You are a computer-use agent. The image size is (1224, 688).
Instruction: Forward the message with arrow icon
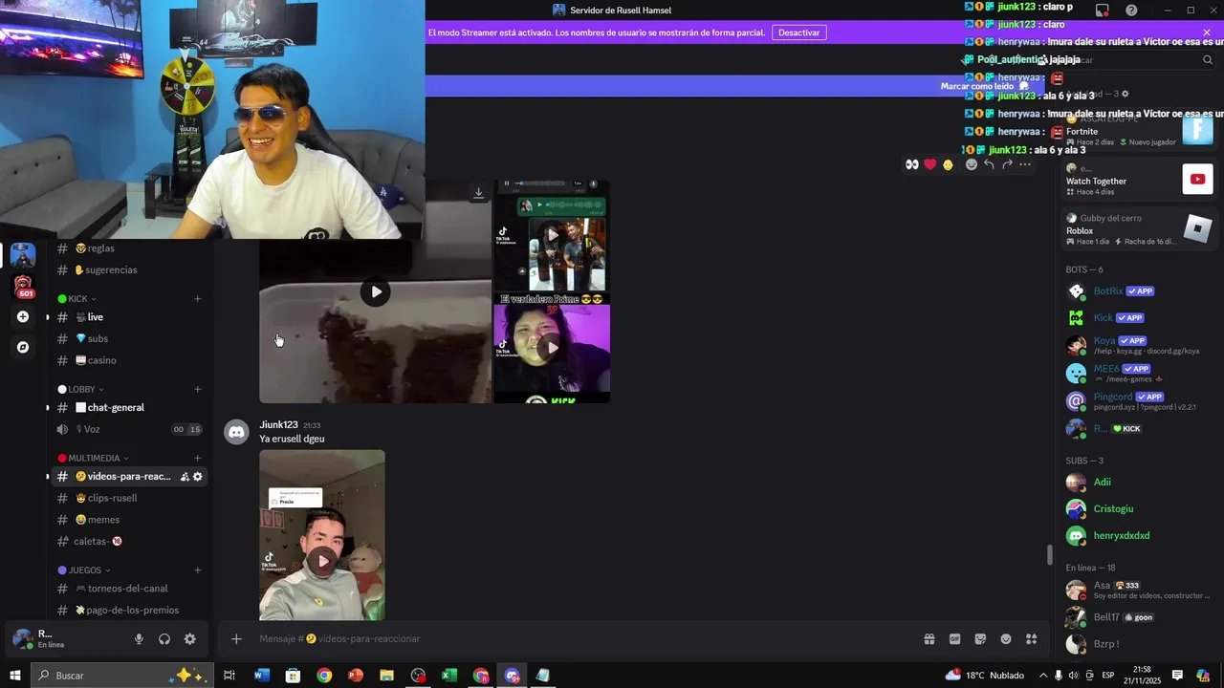click(x=1008, y=164)
